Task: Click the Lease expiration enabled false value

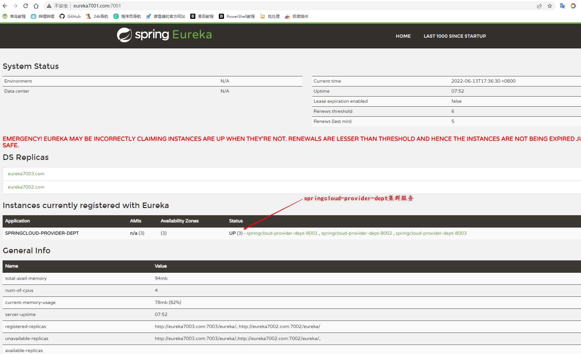Action: click(x=456, y=101)
